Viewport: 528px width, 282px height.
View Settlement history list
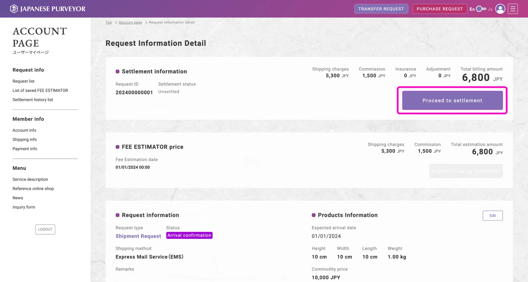(x=33, y=100)
